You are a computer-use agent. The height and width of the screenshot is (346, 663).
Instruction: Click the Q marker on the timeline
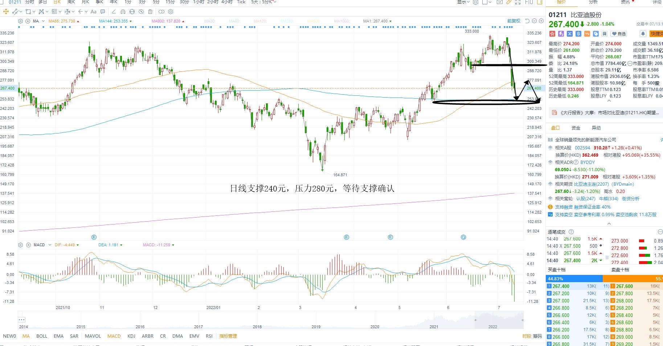click(463, 237)
